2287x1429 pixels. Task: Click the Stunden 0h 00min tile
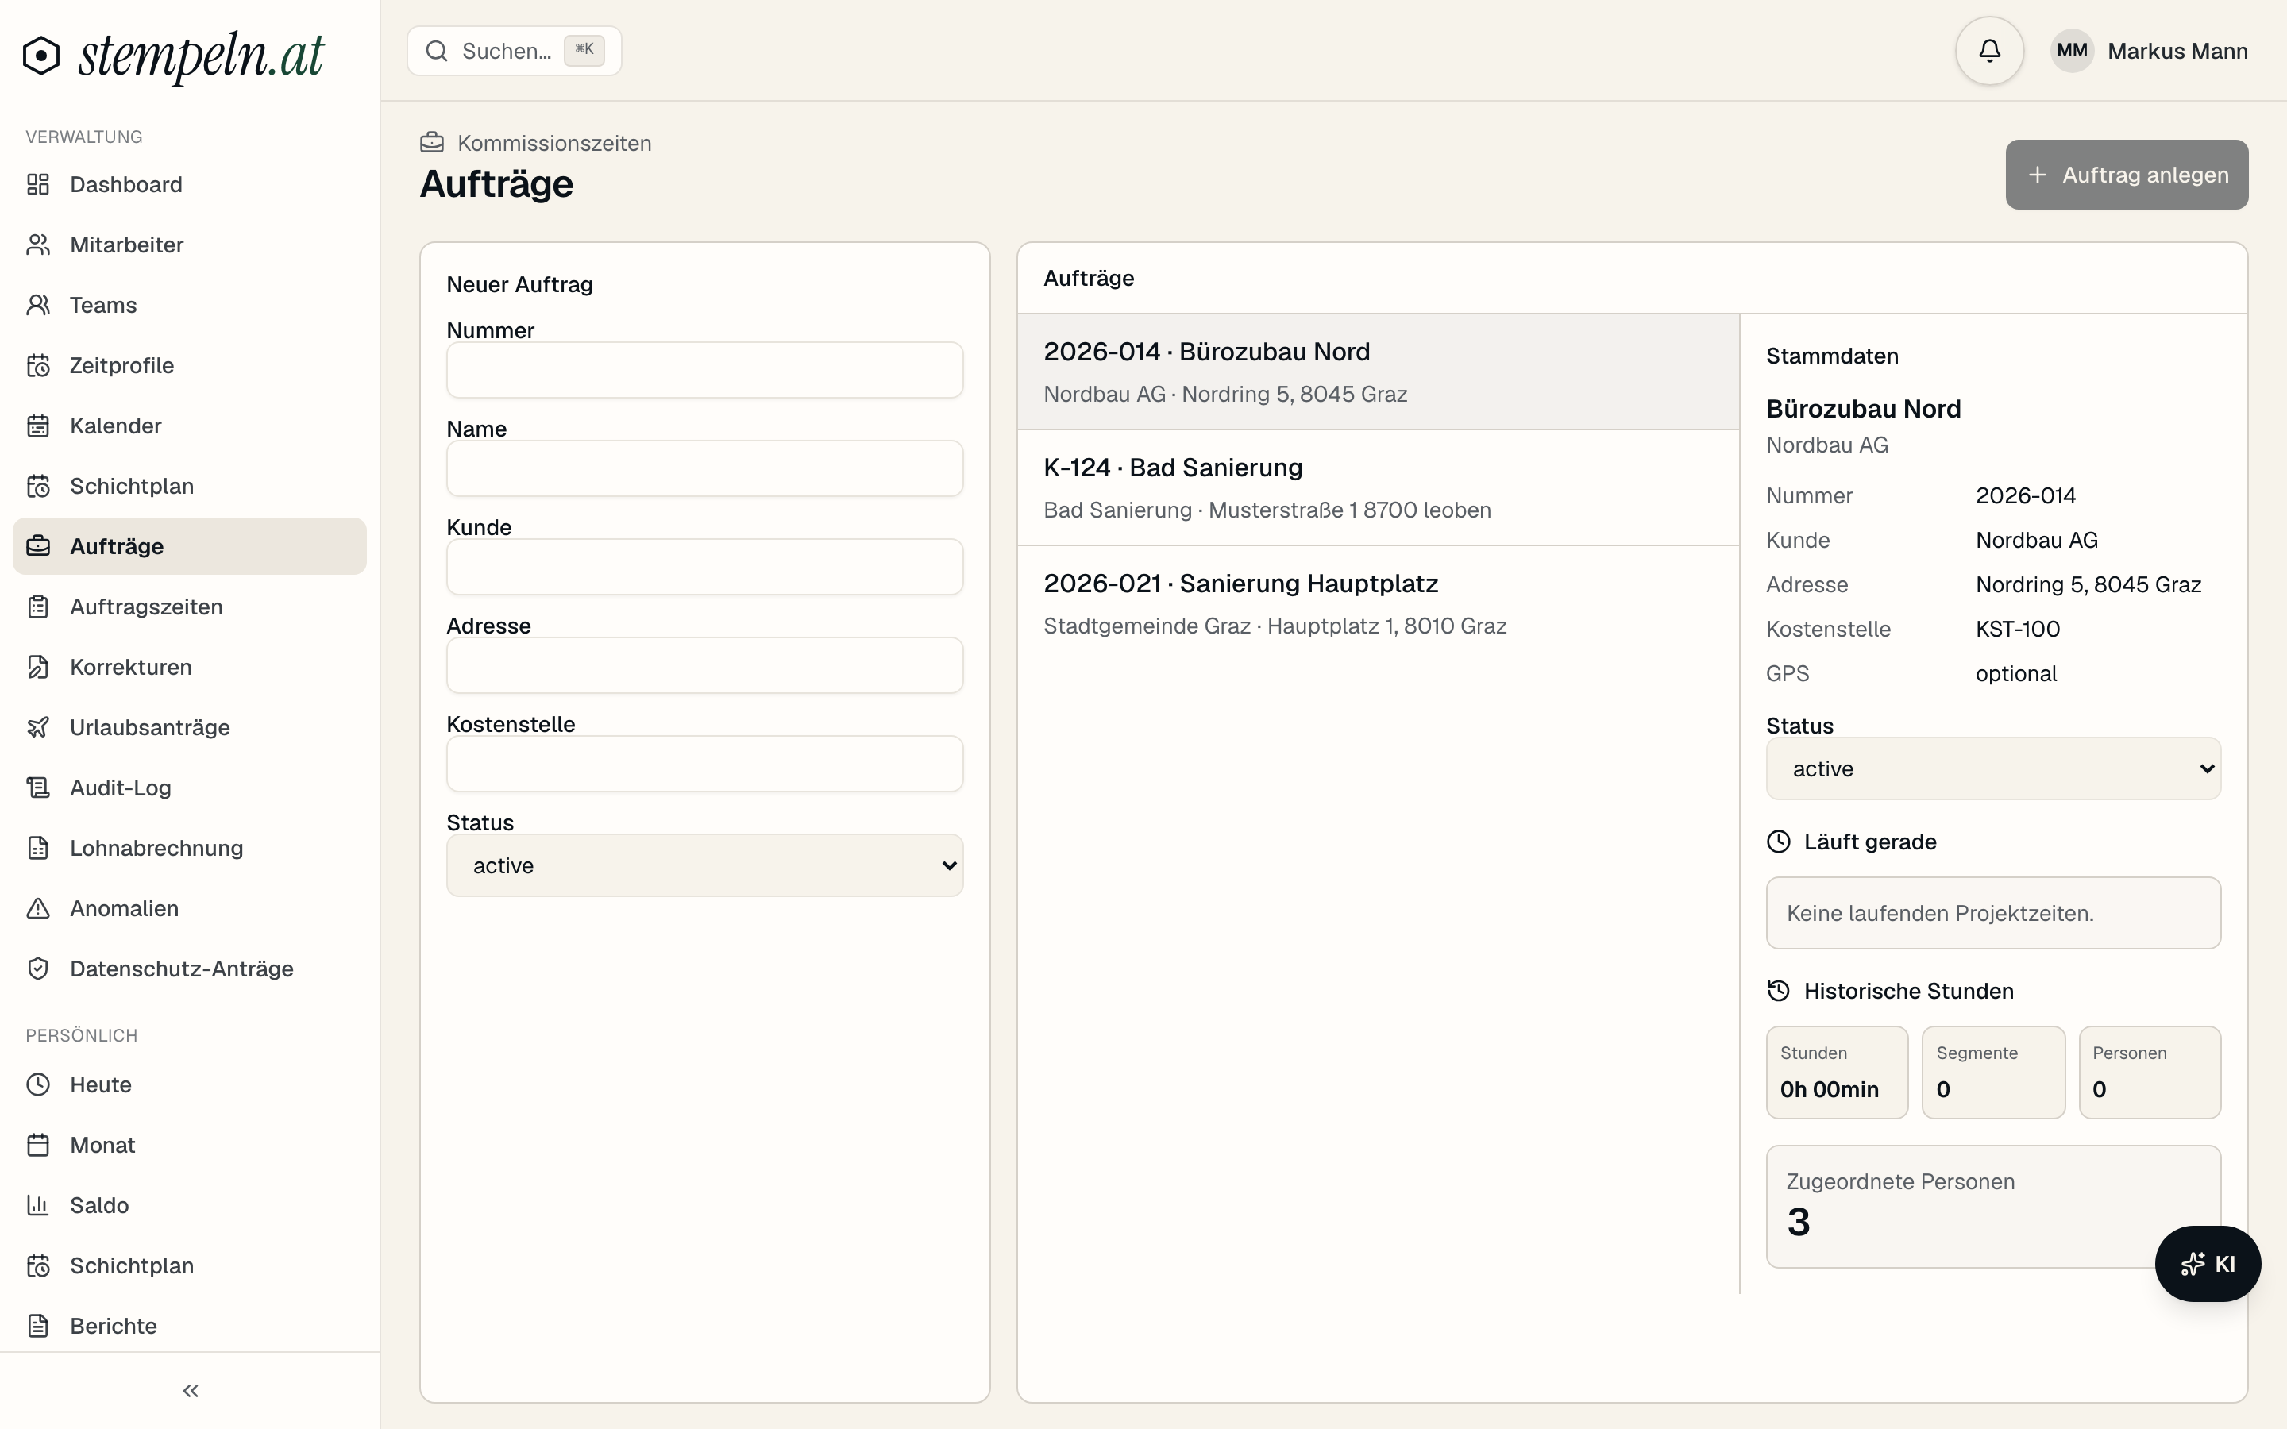coord(1838,1073)
